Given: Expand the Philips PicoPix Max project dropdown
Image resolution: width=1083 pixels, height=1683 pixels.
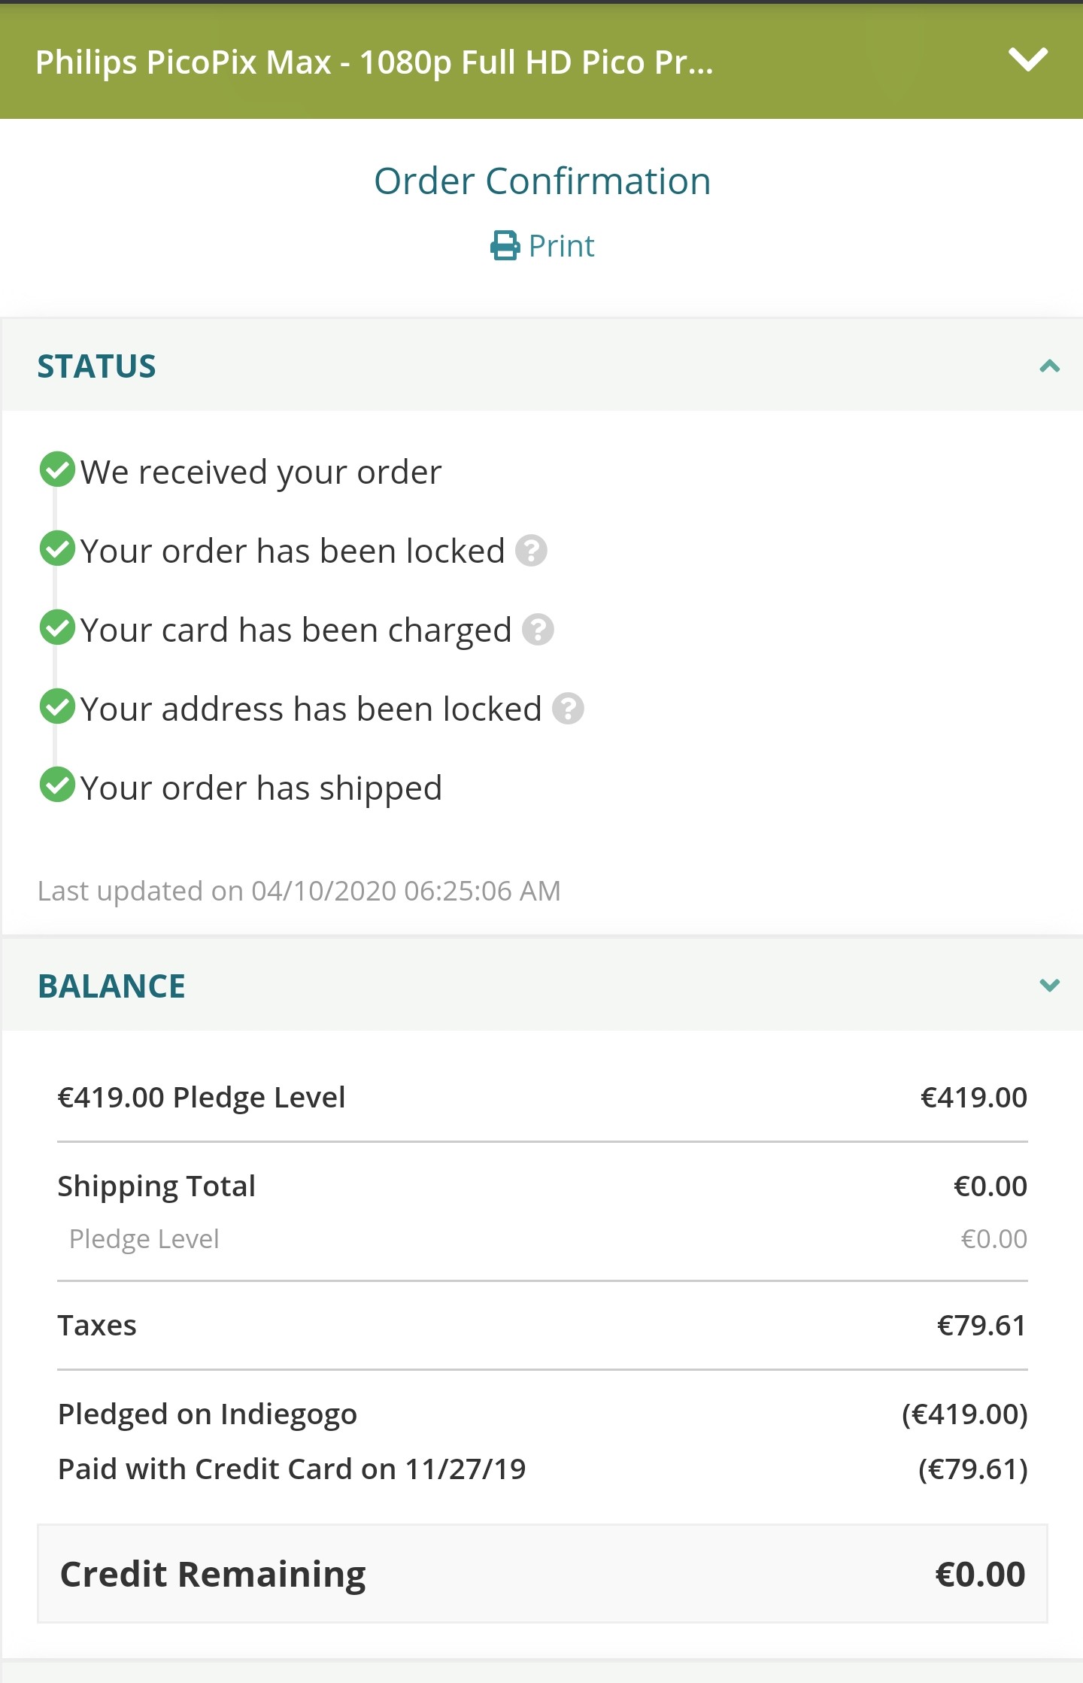Looking at the screenshot, I should tap(1027, 59).
